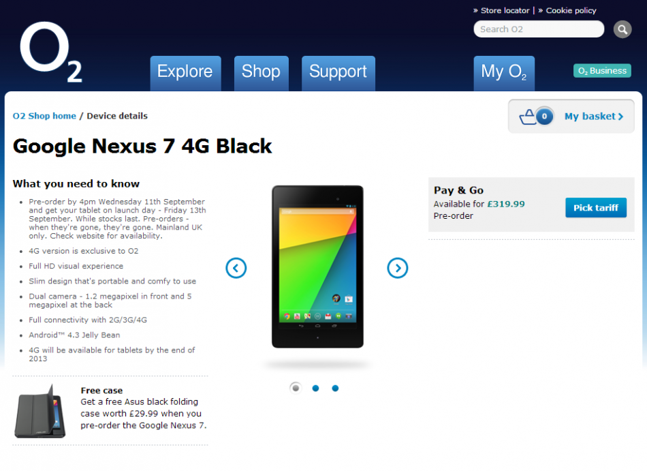The height and width of the screenshot is (471, 647).
Task: Click the magnifying glass search icon
Action: tap(622, 29)
